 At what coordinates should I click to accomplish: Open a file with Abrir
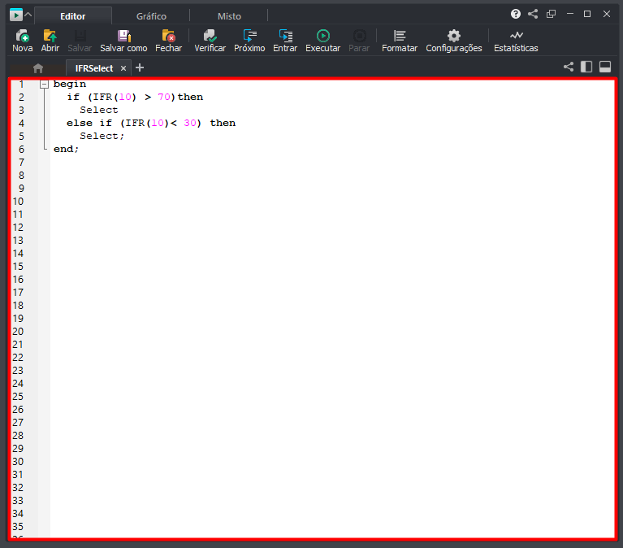50,36
